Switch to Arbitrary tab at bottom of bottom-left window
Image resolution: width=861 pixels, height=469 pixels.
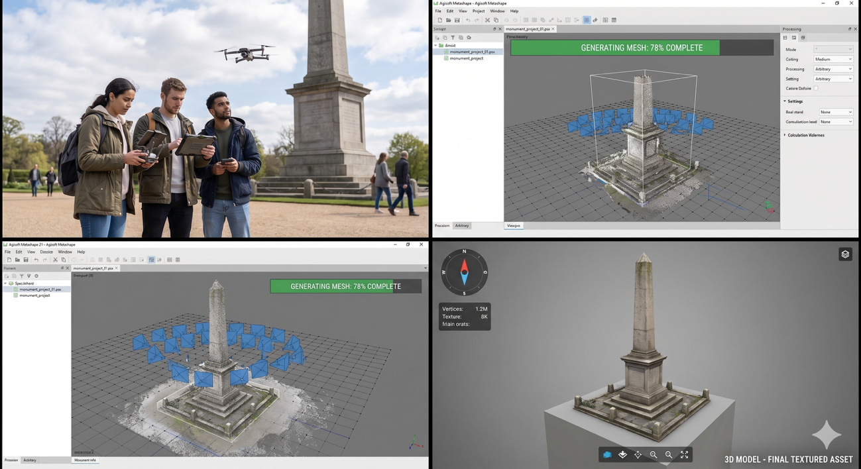(30, 460)
